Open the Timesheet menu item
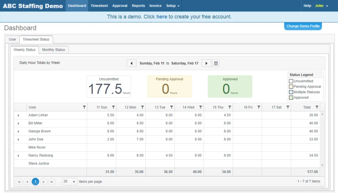The width and height of the screenshot is (338, 194). (x=99, y=6)
